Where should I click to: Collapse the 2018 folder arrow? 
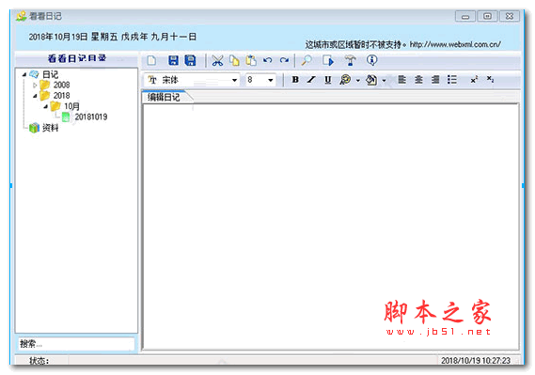pos(35,96)
